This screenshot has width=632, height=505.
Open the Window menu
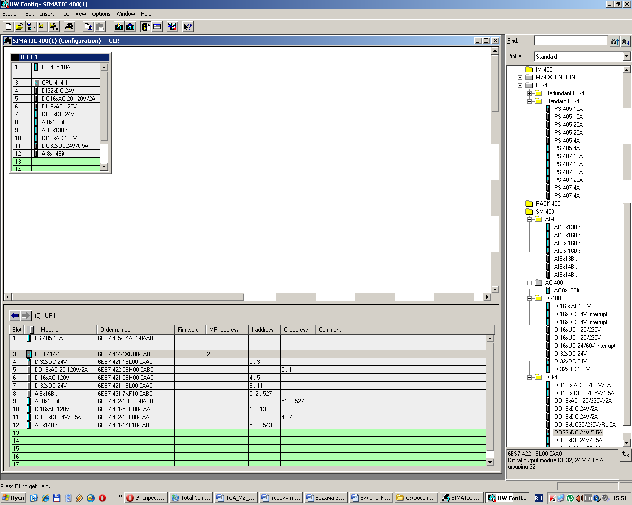click(x=125, y=14)
